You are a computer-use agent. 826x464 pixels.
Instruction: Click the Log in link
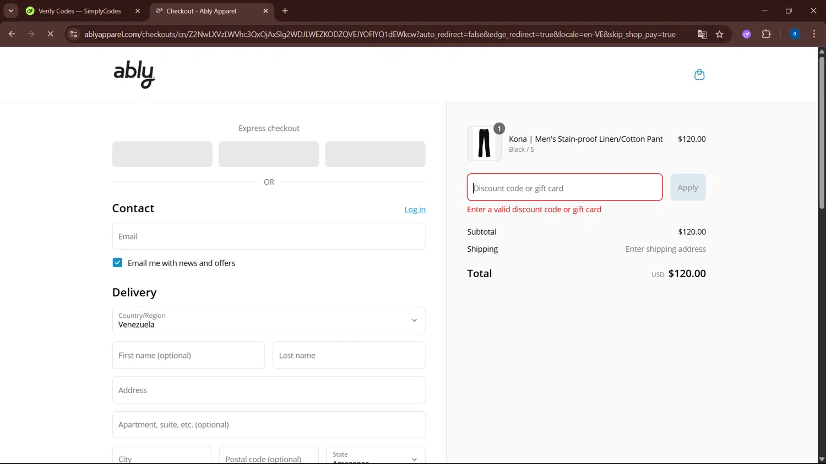415,209
